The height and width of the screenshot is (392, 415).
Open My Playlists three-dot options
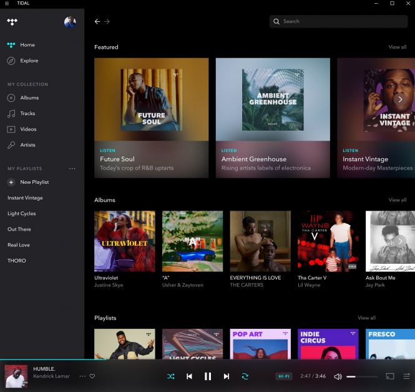tap(72, 169)
